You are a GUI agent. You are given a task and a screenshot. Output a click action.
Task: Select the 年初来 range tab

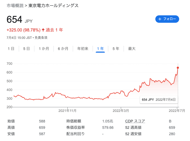(x=83, y=49)
